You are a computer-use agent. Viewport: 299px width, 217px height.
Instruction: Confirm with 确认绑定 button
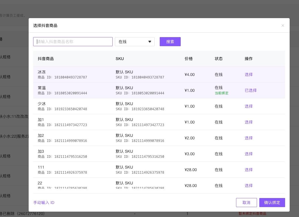click(x=272, y=203)
